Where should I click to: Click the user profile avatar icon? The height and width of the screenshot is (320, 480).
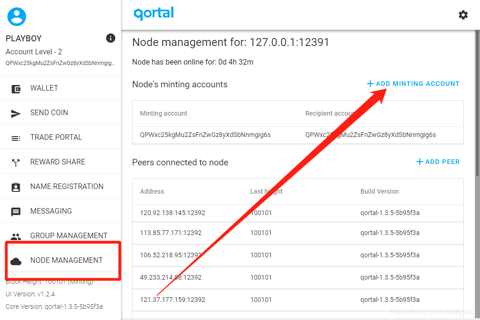point(17,17)
